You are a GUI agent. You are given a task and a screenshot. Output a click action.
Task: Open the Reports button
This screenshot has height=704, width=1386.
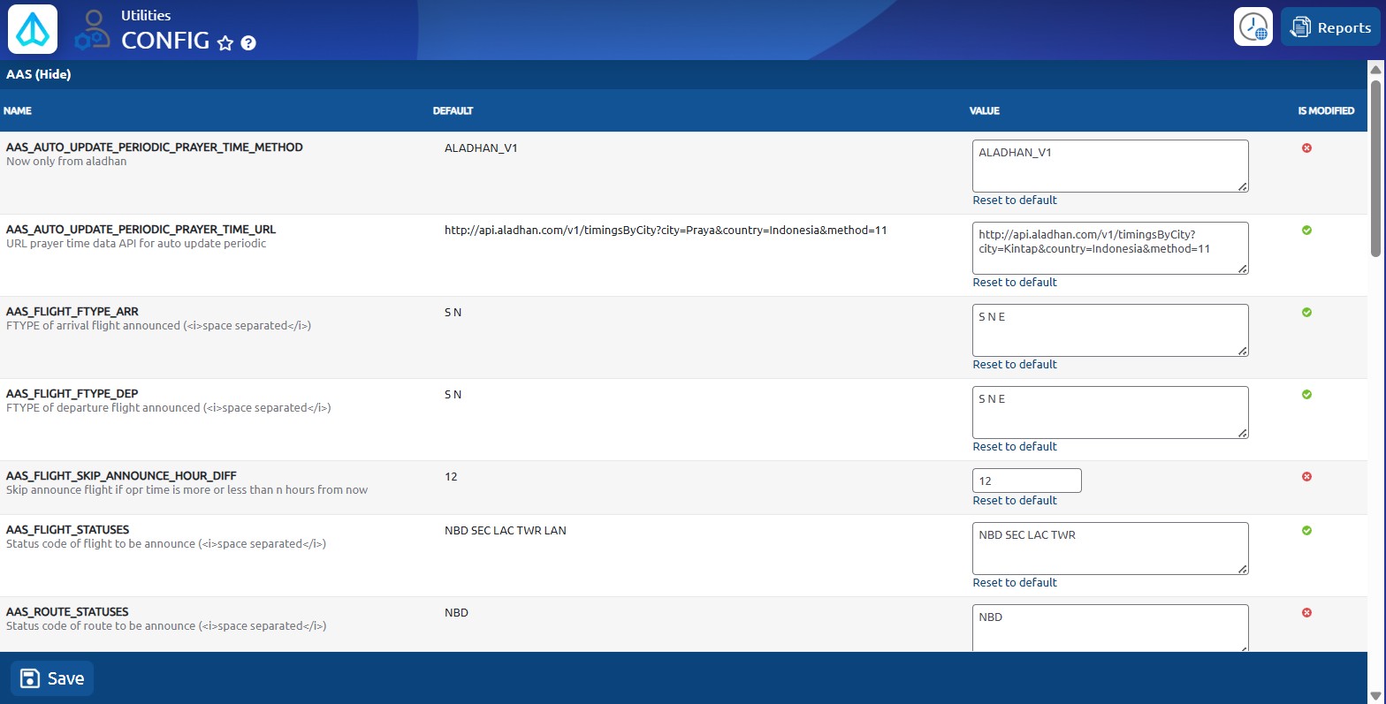[1330, 27]
